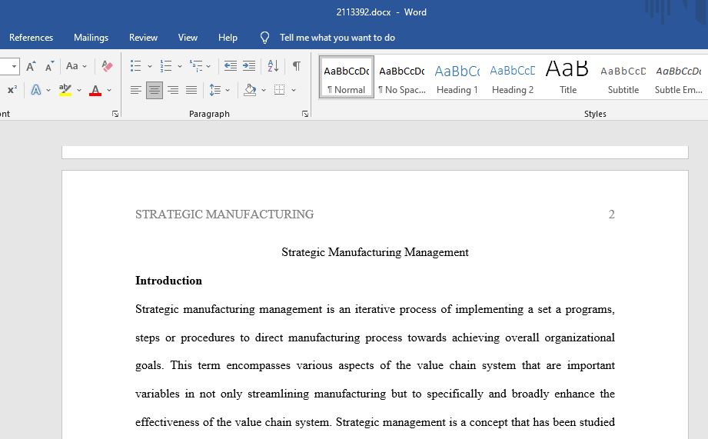Apply the No Spacing style
Screen dimensions: 708x439
[x=402, y=77]
